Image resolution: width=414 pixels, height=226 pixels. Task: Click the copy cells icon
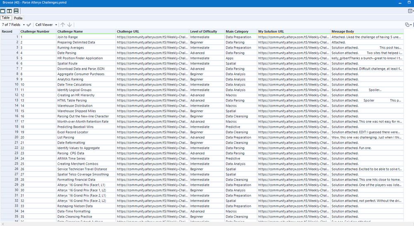(x=407, y=24)
